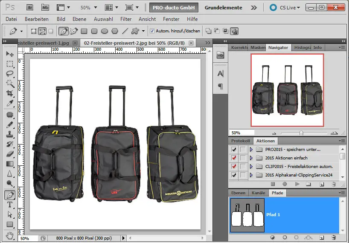
Task: Choose the Freeform Pen option icon
Action: 74,31
